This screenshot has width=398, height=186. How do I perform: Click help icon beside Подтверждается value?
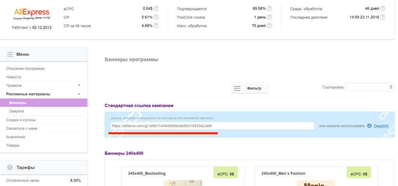tap(269, 9)
